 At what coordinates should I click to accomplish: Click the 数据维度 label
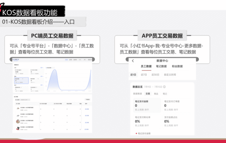138,94
